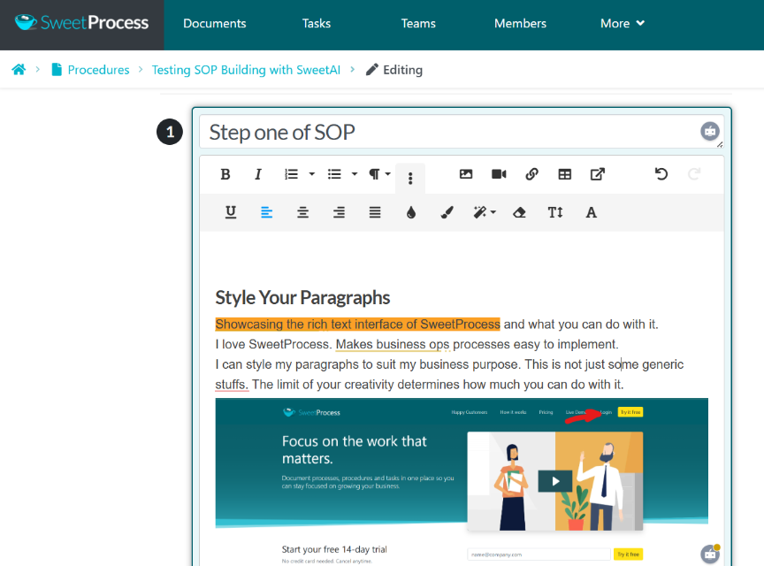Toggle italic formatting
Viewport: 764px width, 566px height.
pos(257,174)
